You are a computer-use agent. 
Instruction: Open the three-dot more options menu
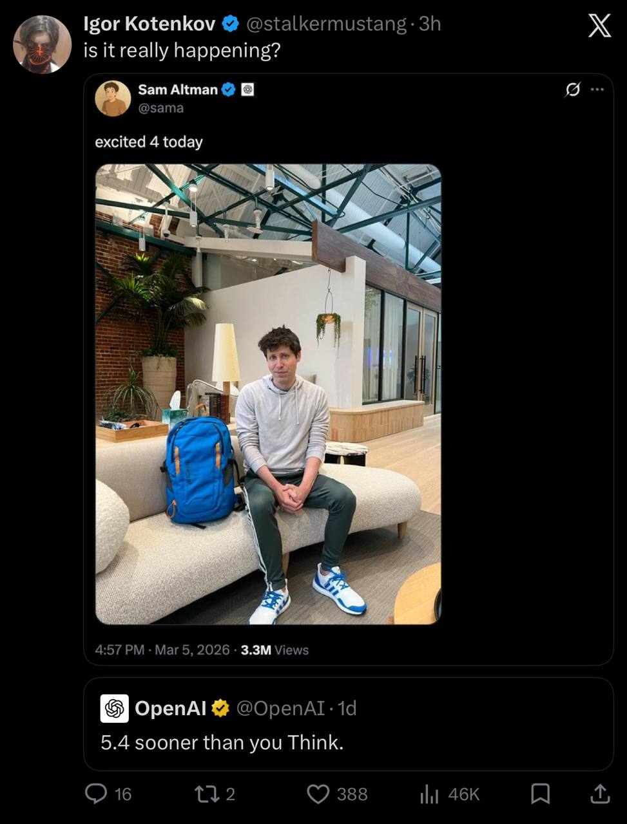[597, 89]
